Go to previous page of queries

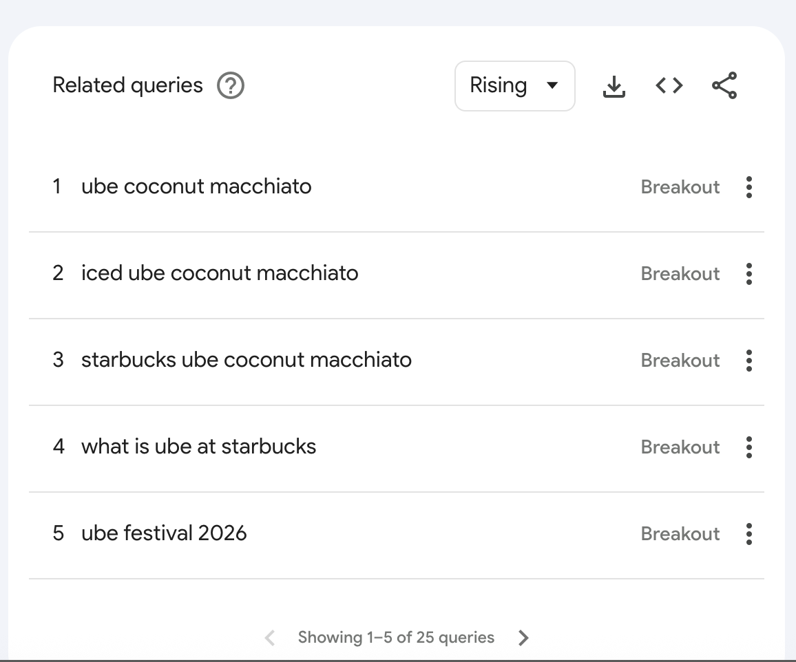270,638
